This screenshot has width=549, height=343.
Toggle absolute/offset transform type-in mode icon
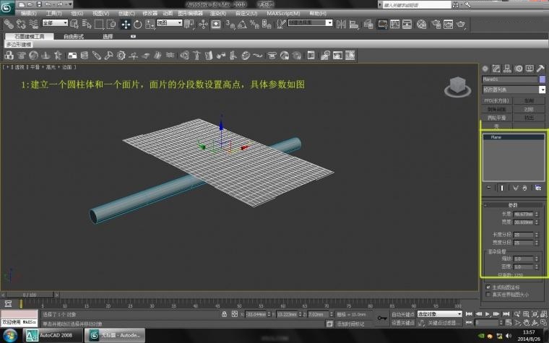pos(235,314)
